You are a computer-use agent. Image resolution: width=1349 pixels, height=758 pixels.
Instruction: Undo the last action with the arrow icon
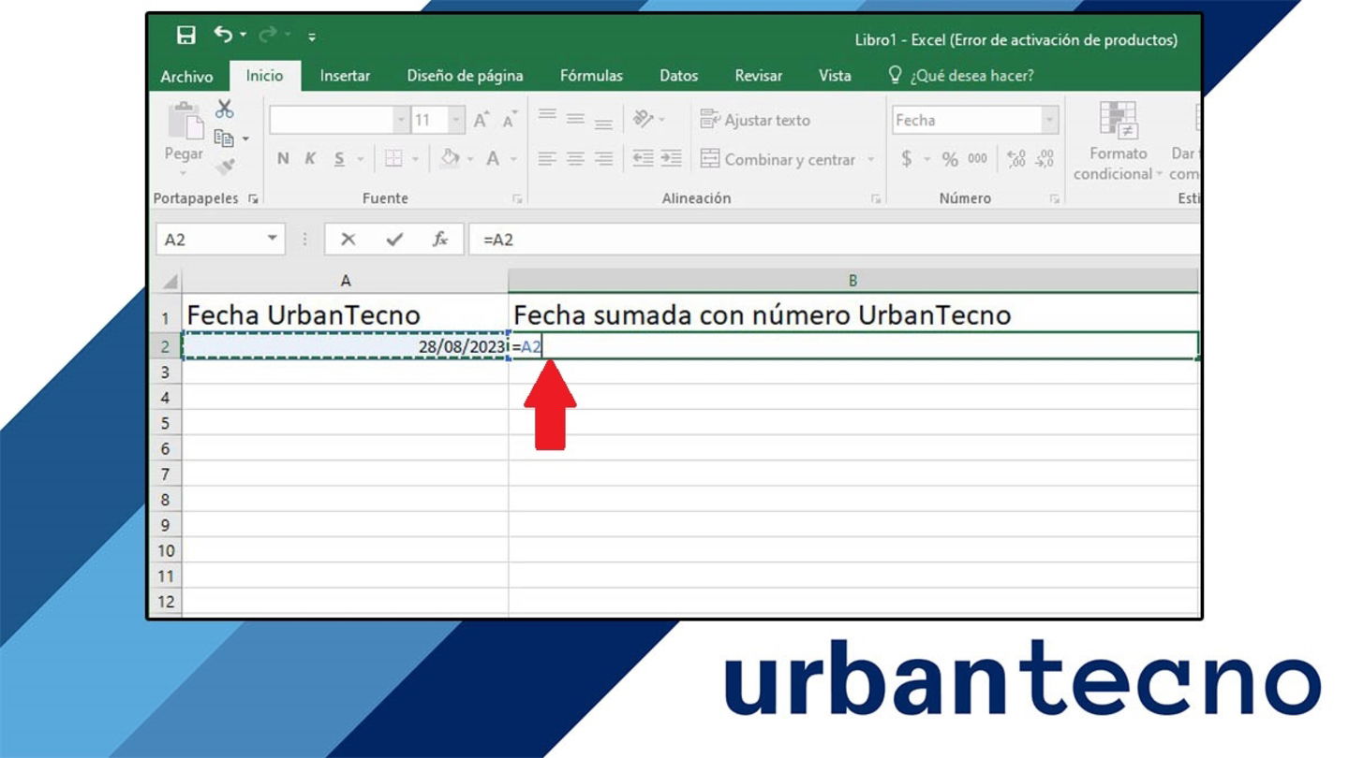(224, 35)
